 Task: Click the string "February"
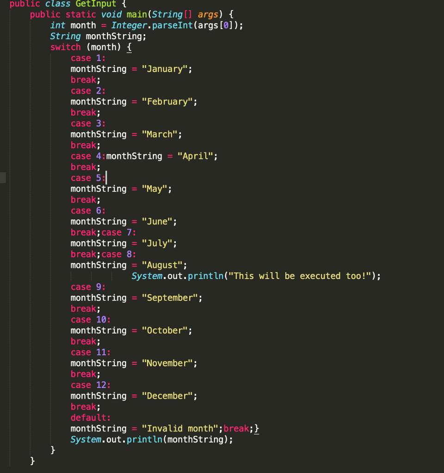click(x=168, y=102)
